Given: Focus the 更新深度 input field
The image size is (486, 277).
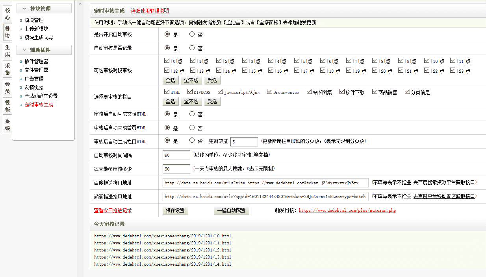Looking at the screenshot, I should pos(244,141).
